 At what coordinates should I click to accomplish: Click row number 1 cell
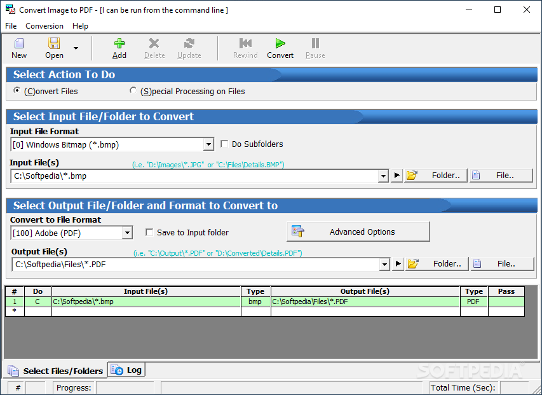(x=14, y=301)
